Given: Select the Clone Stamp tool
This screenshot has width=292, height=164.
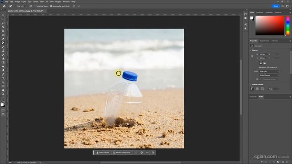Looking at the screenshot, I should pyautogui.click(x=3, y=51).
